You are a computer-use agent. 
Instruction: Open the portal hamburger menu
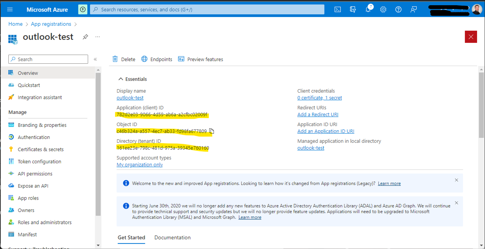(10, 9)
